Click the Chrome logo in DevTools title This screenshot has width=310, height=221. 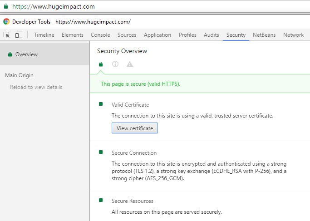[x=6, y=21]
